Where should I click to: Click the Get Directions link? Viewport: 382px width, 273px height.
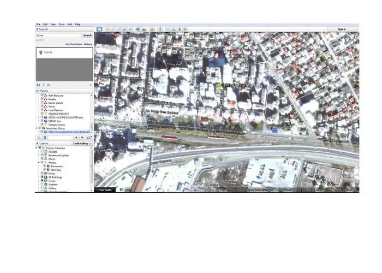pos(73,44)
